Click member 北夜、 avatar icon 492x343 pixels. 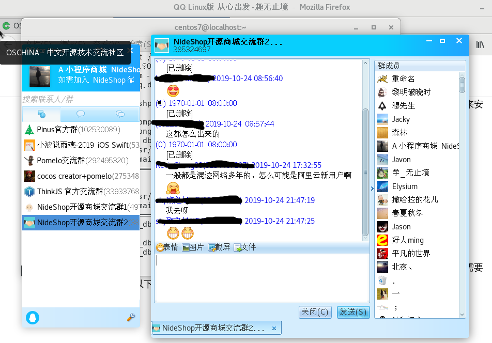pos(382,267)
